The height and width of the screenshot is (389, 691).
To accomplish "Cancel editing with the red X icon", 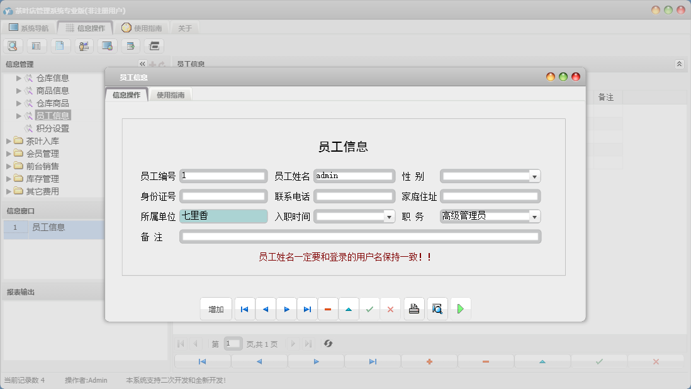I will click(391, 308).
